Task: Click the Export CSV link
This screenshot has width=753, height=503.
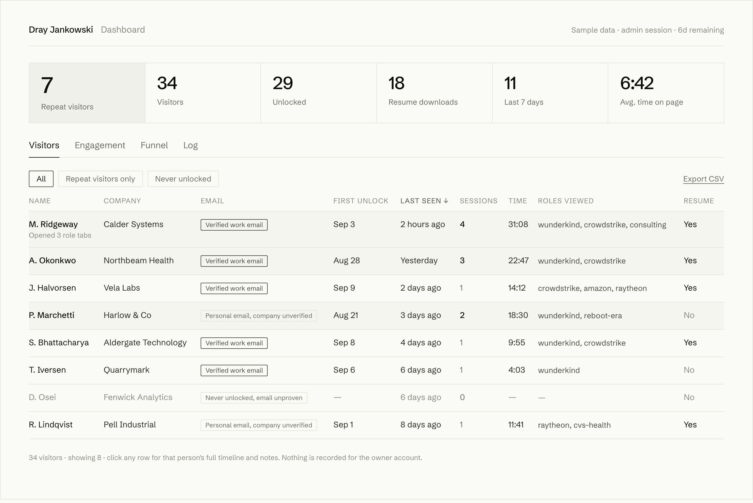Action: click(x=703, y=179)
